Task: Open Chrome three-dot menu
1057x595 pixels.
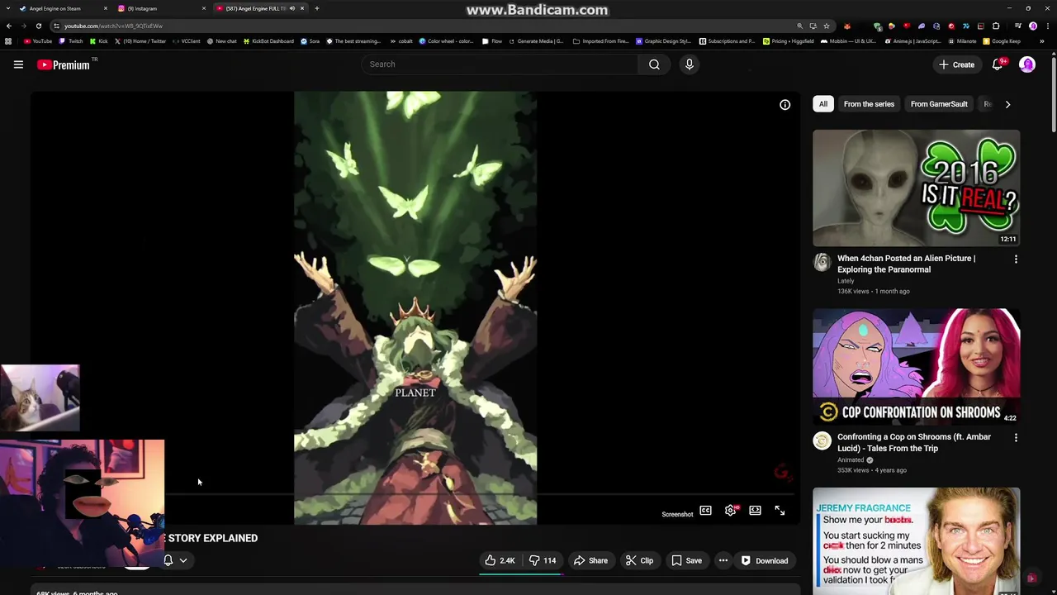Action: 1048,26
